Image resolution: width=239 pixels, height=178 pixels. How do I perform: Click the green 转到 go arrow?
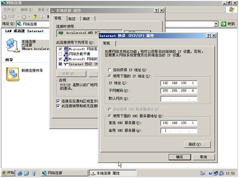pyautogui.click(x=224, y=24)
